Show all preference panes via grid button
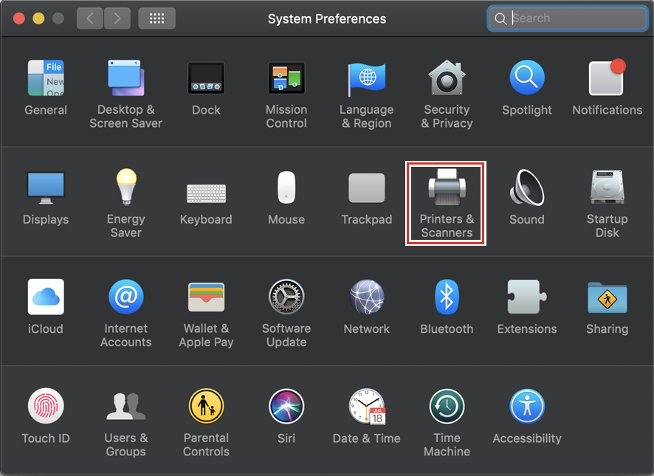654x476 pixels. pos(156,18)
